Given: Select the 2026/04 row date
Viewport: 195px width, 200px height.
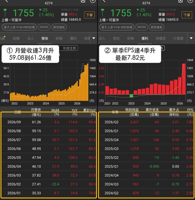Looking at the screenshot, I should tap(14, 166).
